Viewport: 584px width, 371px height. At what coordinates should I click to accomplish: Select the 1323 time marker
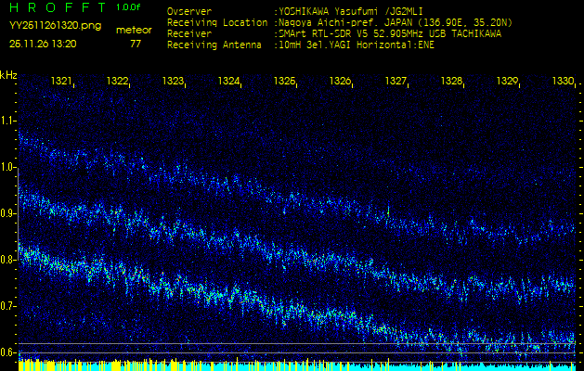pos(174,82)
